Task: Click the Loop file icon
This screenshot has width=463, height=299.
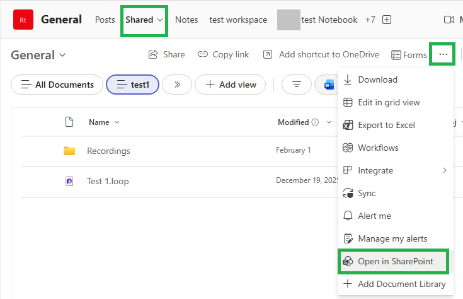Action: [69, 181]
